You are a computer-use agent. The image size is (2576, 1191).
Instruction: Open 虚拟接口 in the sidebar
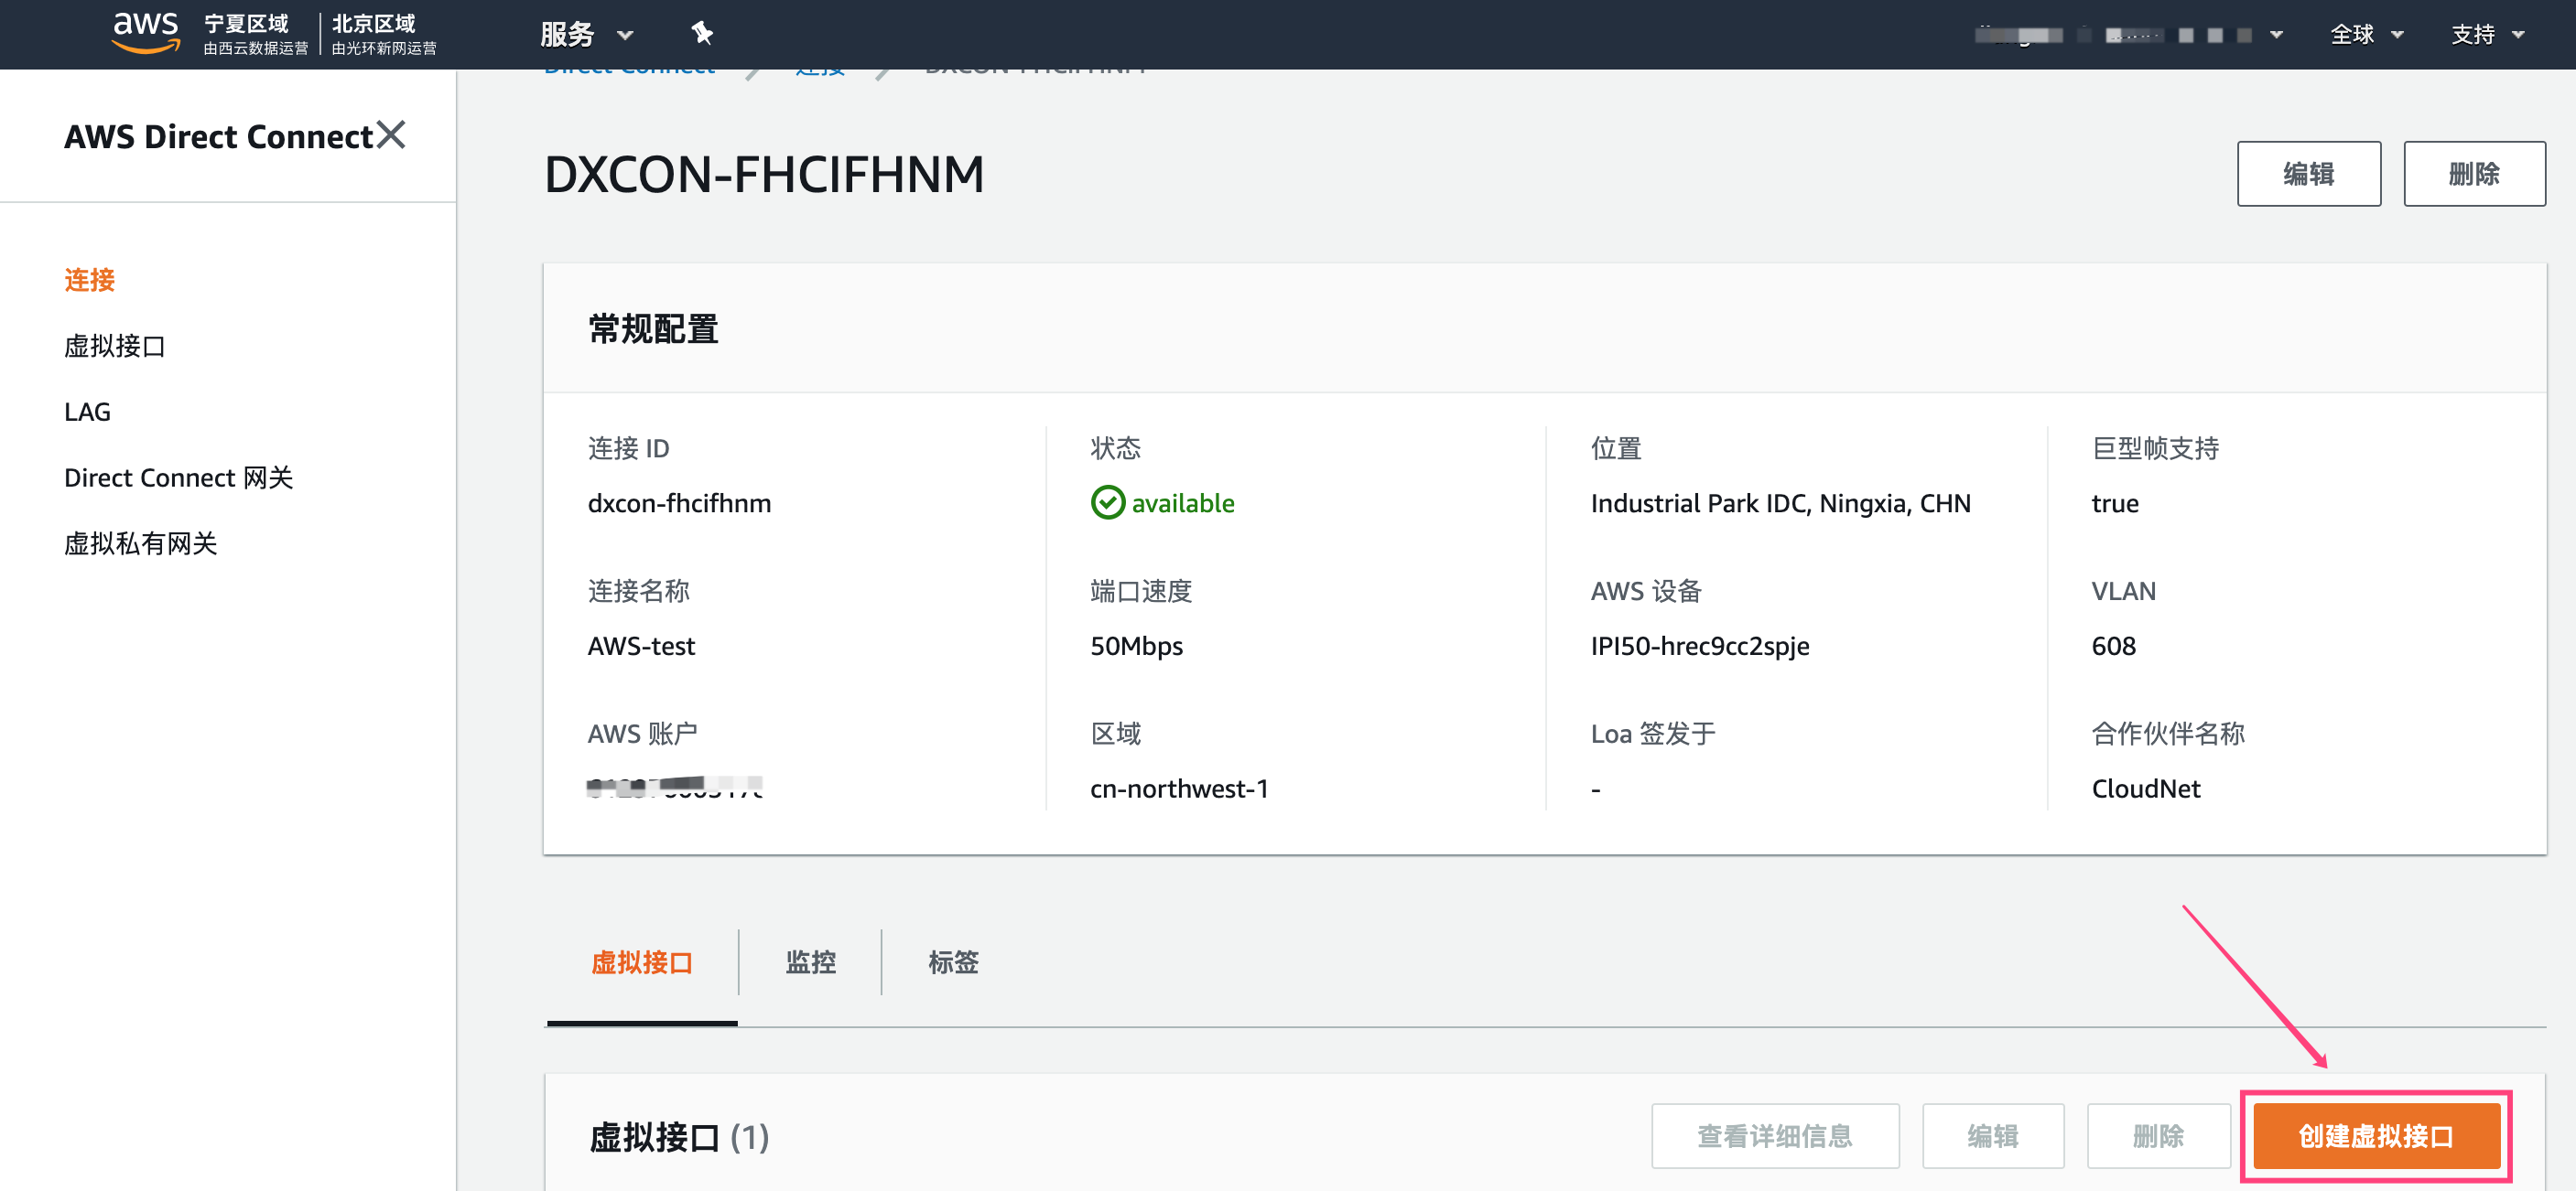(115, 346)
